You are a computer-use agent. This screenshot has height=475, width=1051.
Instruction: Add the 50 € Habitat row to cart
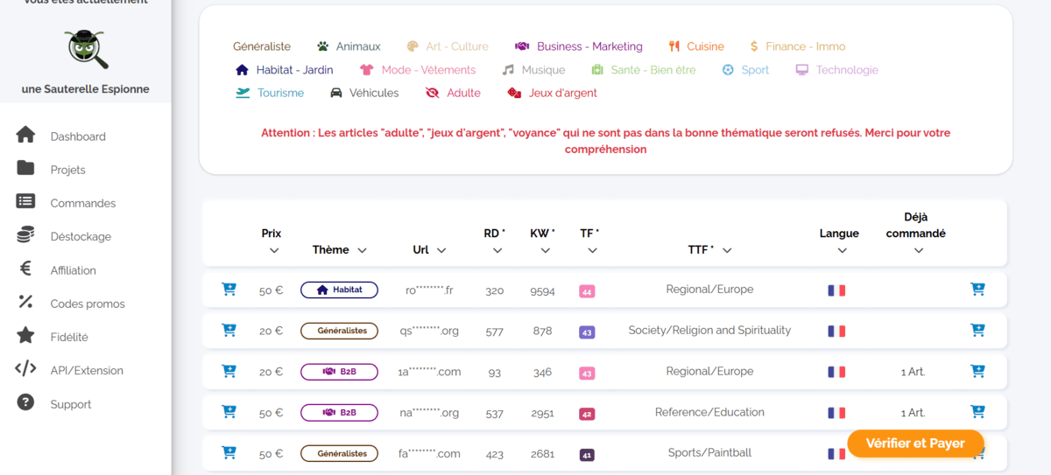229,290
